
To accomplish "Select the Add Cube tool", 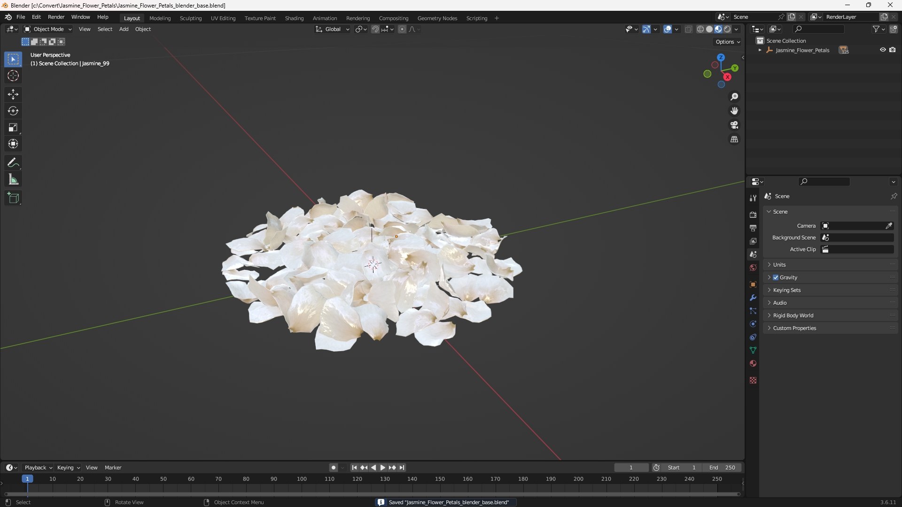I will (13, 198).
